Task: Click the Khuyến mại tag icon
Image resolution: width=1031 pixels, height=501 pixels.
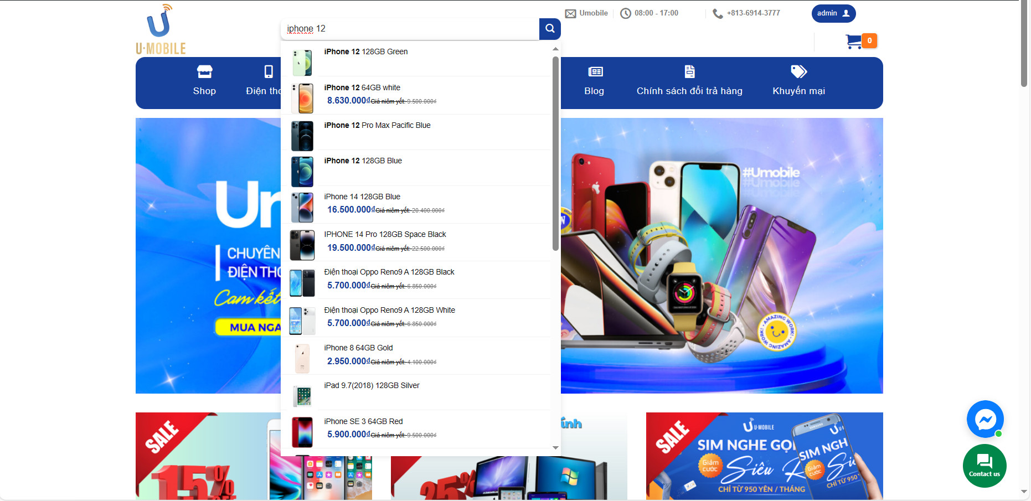Action: [x=798, y=72]
